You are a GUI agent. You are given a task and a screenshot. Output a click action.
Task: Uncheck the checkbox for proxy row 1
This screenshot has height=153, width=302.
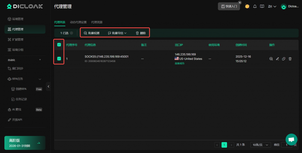59,59
